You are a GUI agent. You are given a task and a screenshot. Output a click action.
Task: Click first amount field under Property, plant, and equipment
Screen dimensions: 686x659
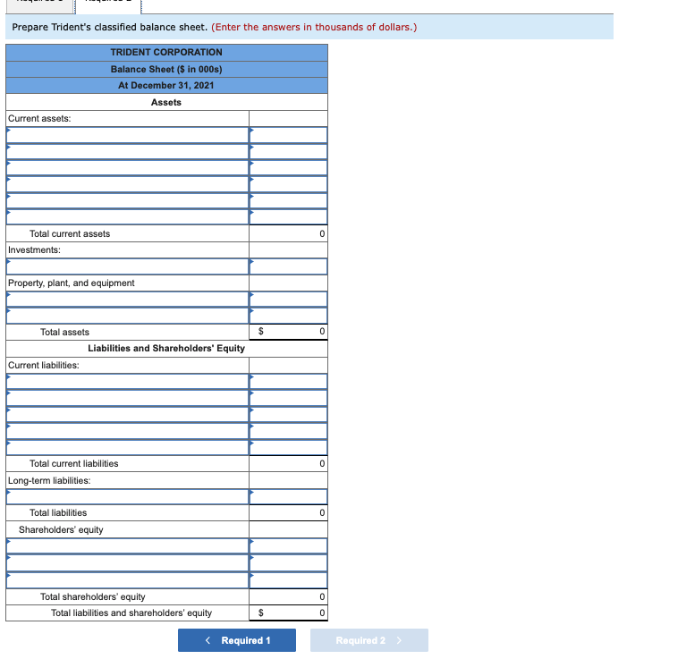[288, 300]
